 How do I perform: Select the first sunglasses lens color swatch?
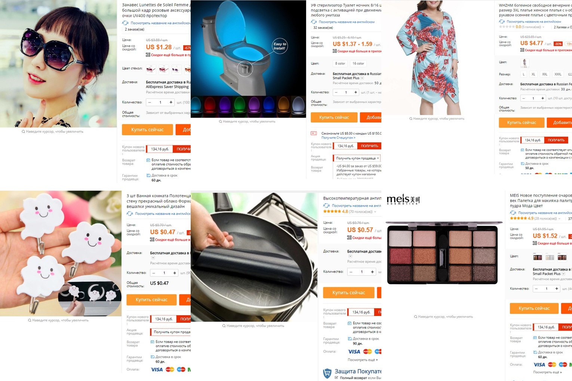(151, 69)
